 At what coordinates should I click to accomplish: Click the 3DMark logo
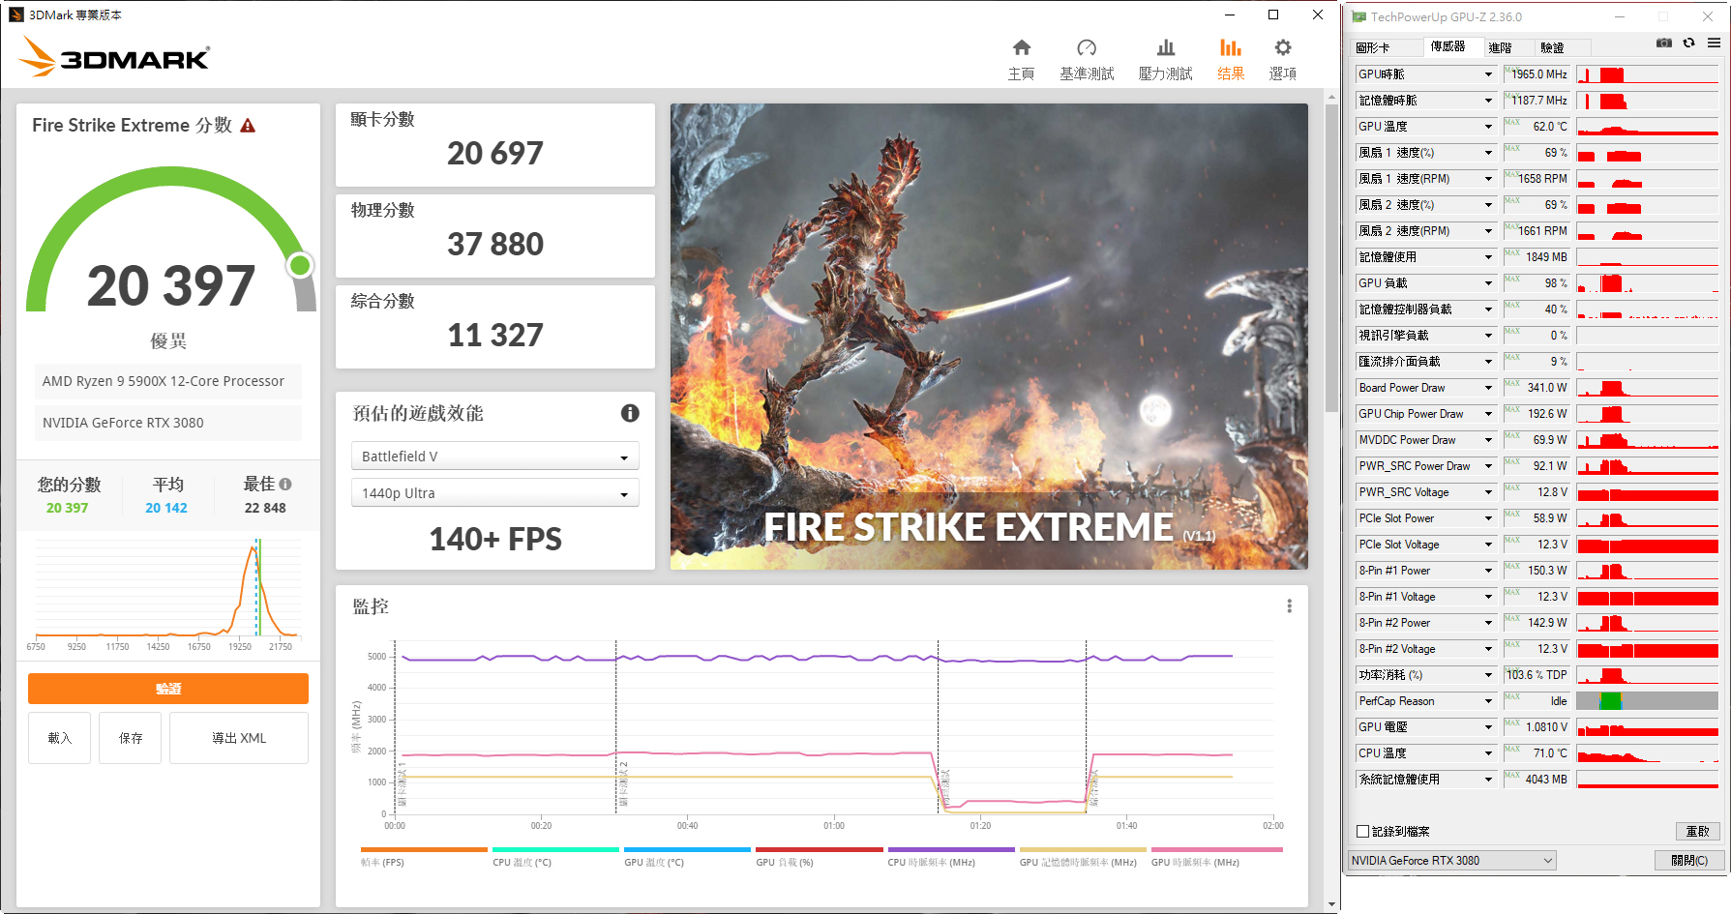[x=114, y=57]
